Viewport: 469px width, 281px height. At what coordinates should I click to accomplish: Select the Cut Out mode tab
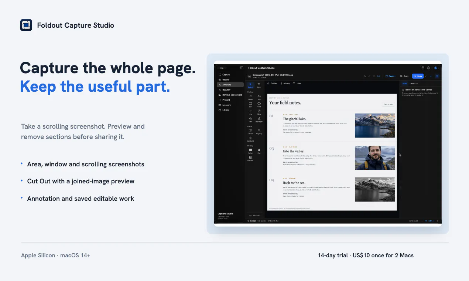click(272, 84)
